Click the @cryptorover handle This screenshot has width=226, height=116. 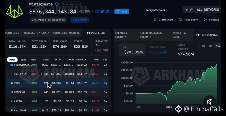(156, 10)
